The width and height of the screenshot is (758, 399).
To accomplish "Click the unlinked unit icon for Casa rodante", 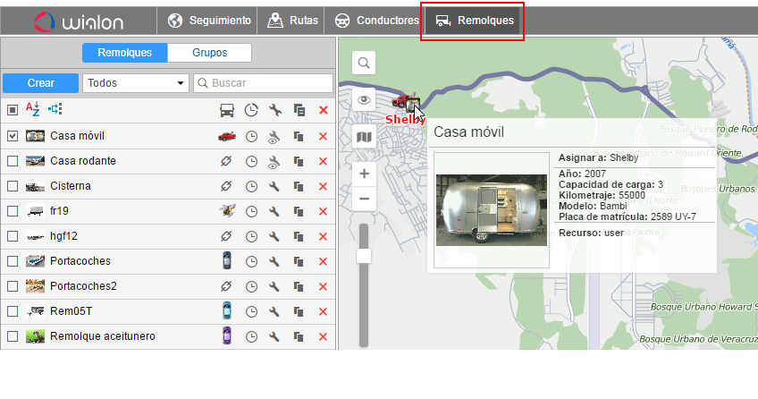I will tap(227, 161).
